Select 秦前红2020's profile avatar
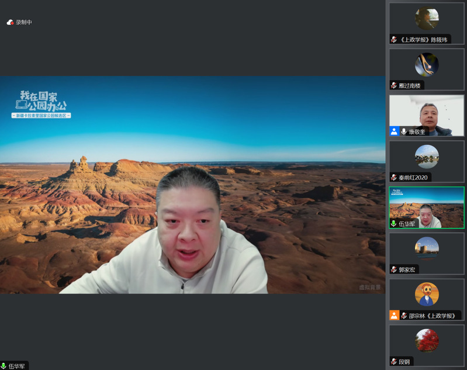The height and width of the screenshot is (370, 467). 427,157
